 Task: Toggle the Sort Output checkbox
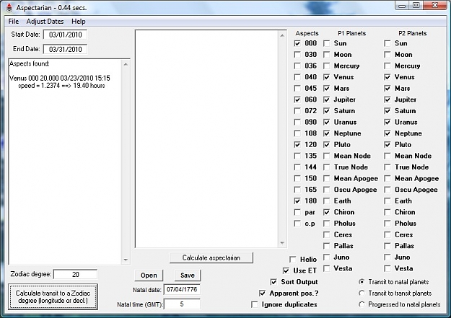[273, 282]
